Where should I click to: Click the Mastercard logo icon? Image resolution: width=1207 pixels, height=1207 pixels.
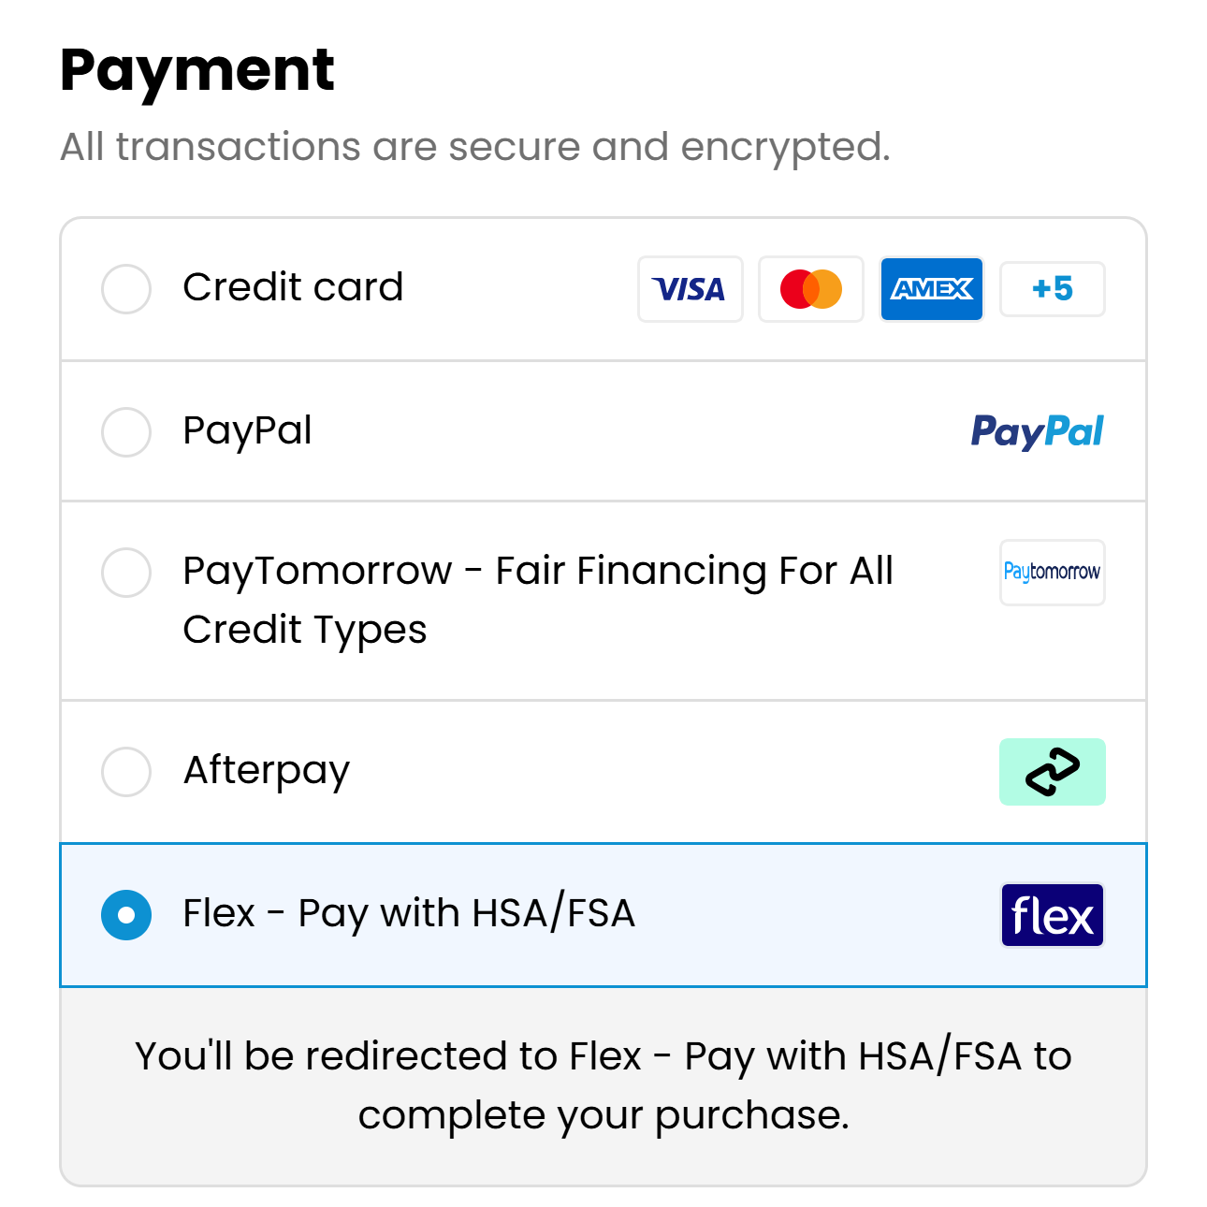810,289
